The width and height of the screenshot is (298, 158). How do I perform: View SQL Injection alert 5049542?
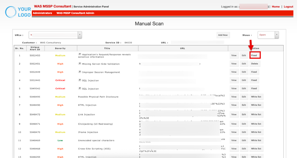234,88
